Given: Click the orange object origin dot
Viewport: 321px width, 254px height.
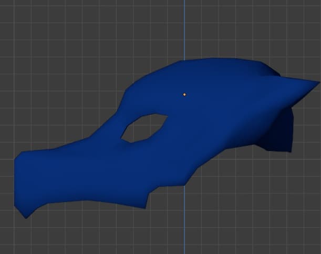Looking at the screenshot, I should point(184,95).
